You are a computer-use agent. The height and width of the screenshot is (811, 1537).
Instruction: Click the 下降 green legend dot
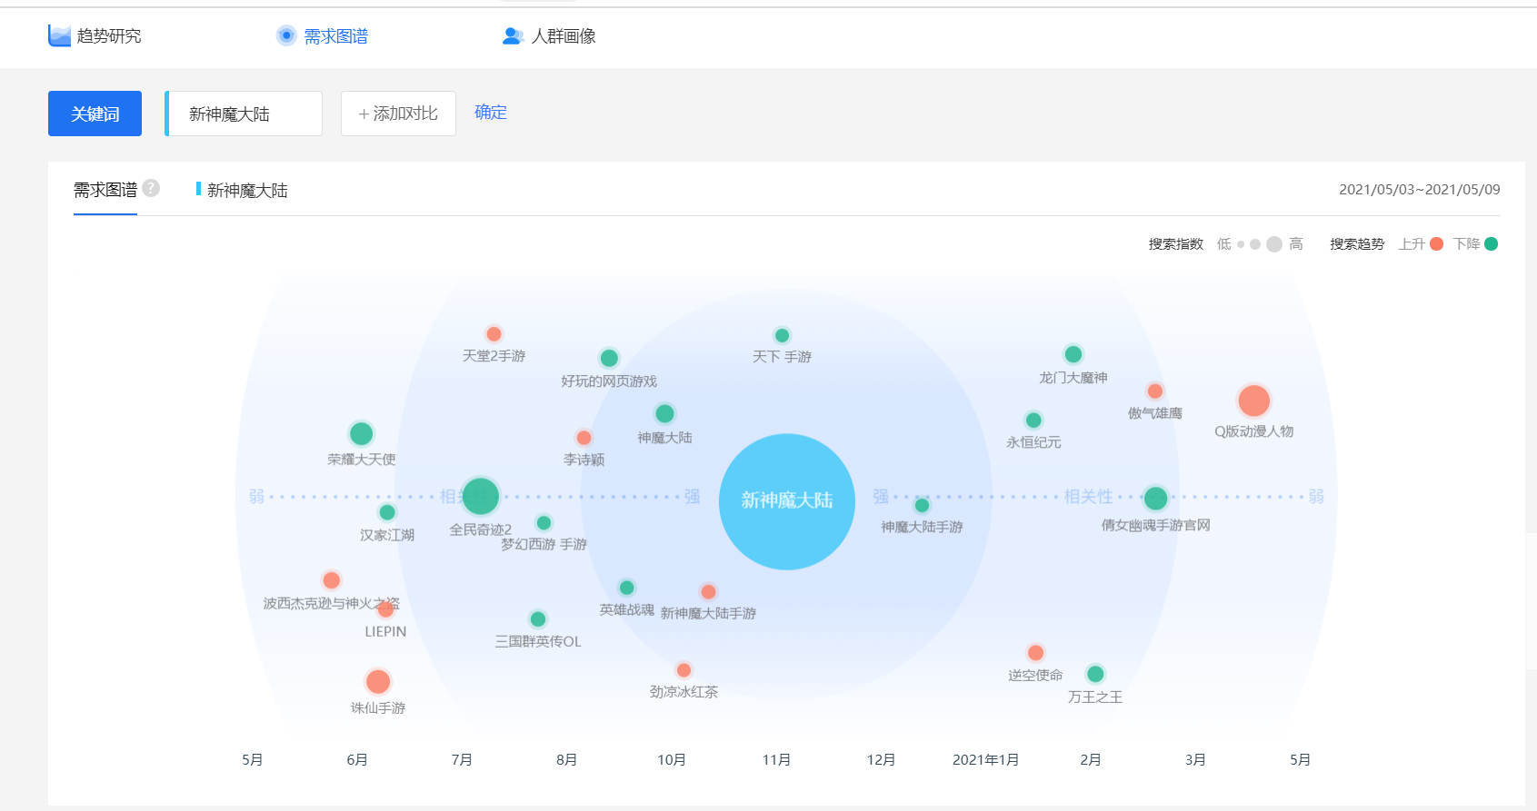[1491, 243]
